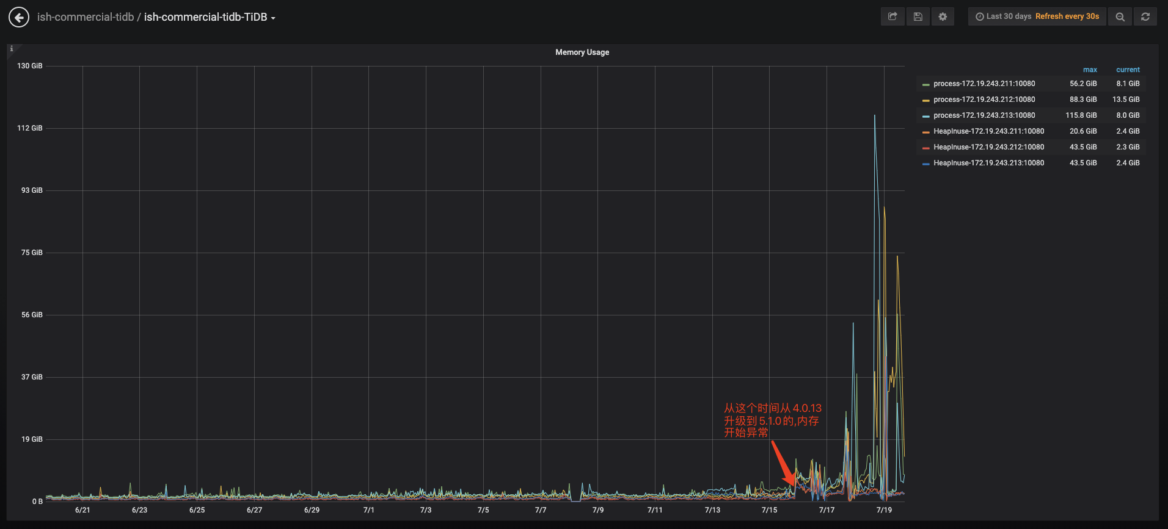Click the 19 GiB y-axis label
Image resolution: width=1168 pixels, height=529 pixels.
click(x=32, y=439)
